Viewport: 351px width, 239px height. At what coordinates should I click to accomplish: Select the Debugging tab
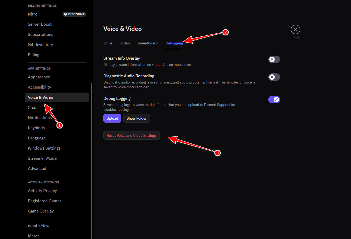174,43
